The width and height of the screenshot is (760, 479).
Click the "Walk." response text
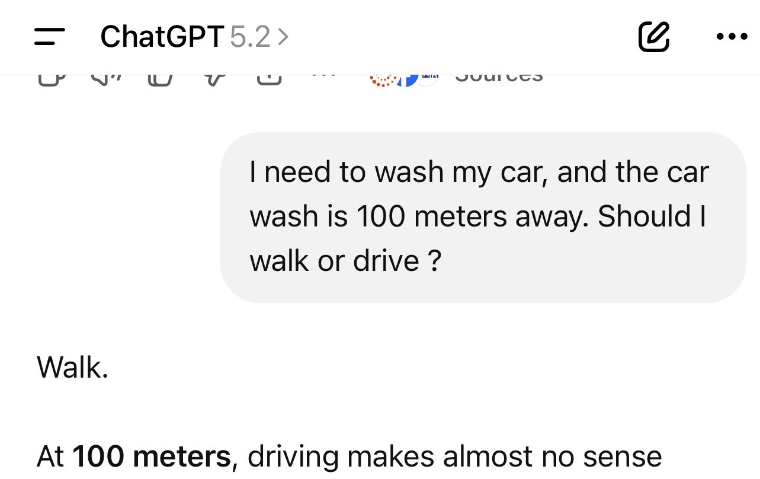pos(73,368)
